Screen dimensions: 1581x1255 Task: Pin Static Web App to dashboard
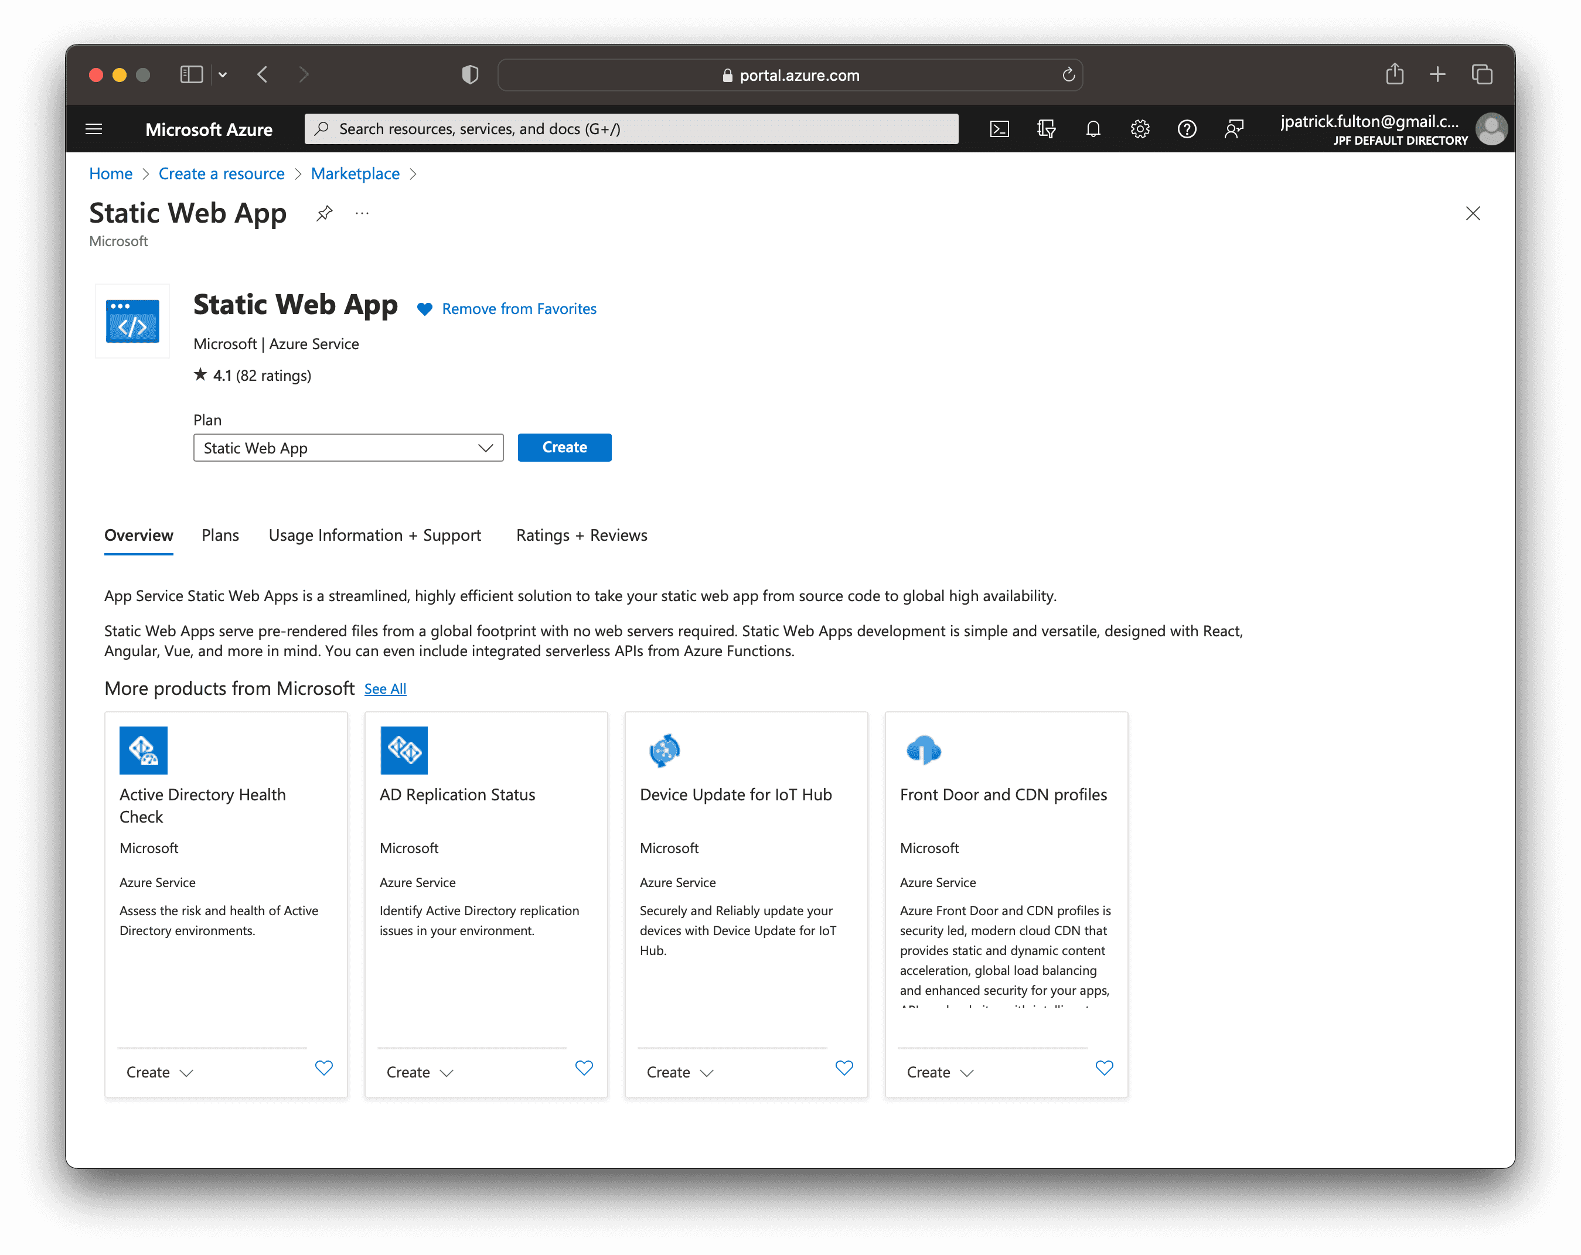[324, 213]
